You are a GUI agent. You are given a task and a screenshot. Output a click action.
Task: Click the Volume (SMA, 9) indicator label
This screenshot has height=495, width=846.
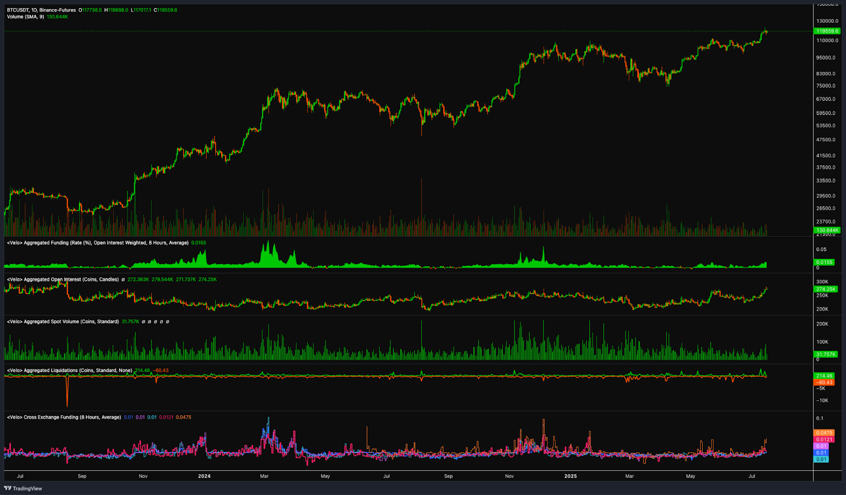click(25, 17)
